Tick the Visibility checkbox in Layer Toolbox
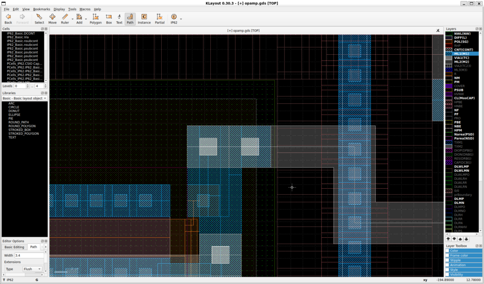Screen dimensions: 484x284 point(447,274)
